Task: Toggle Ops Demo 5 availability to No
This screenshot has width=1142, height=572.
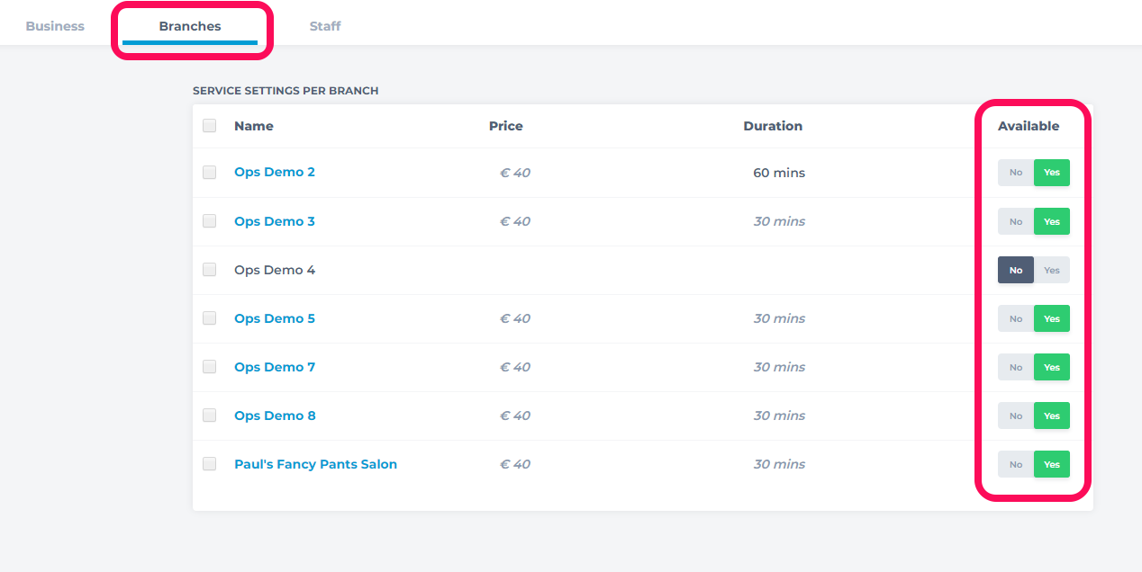Action: 1016,318
